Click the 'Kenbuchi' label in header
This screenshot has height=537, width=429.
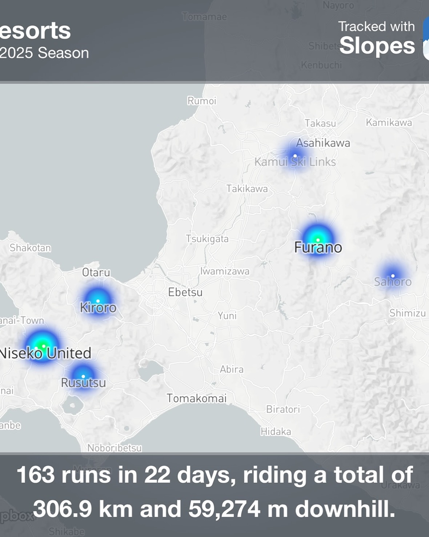click(x=321, y=65)
